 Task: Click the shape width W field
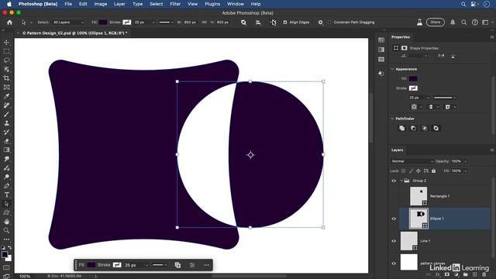coord(190,22)
